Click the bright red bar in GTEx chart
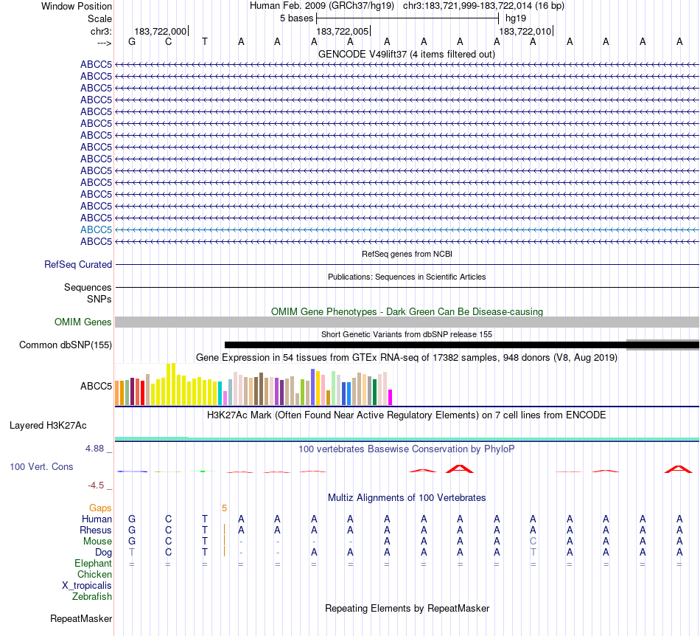The height and width of the screenshot is (636, 700). (x=142, y=393)
